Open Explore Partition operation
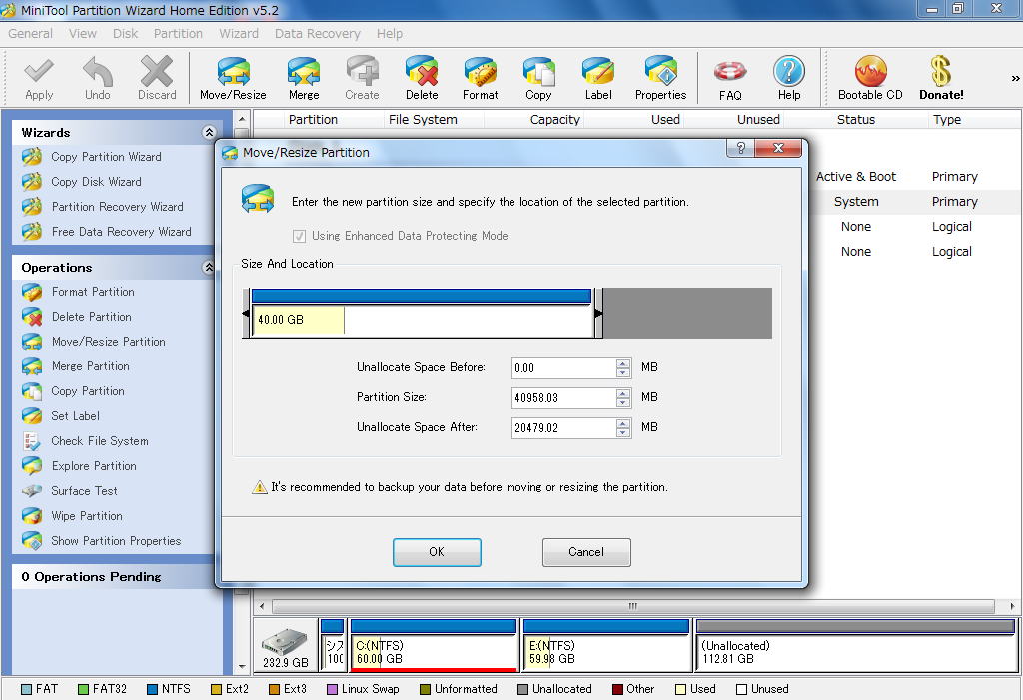1023x700 pixels. 94,466
